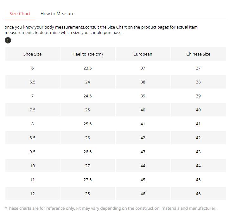Click the 25.5 heel to toe value
This screenshot has width=230, height=218.
tap(87, 124)
